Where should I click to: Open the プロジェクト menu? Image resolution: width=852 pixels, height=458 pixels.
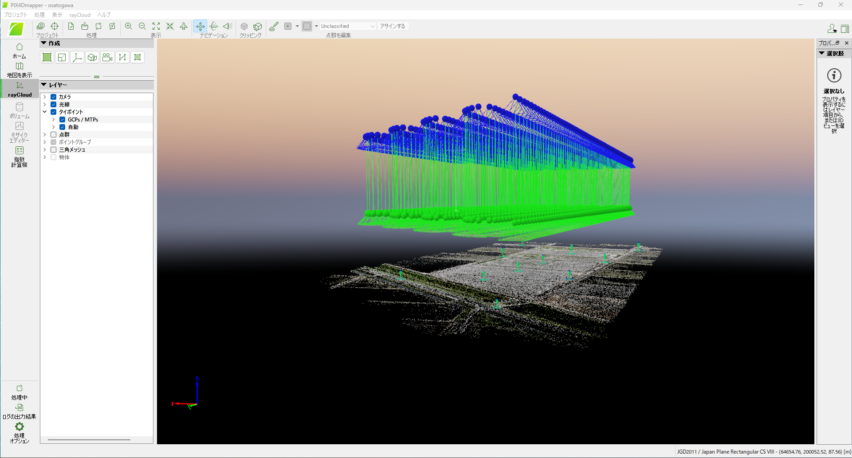[x=16, y=15]
